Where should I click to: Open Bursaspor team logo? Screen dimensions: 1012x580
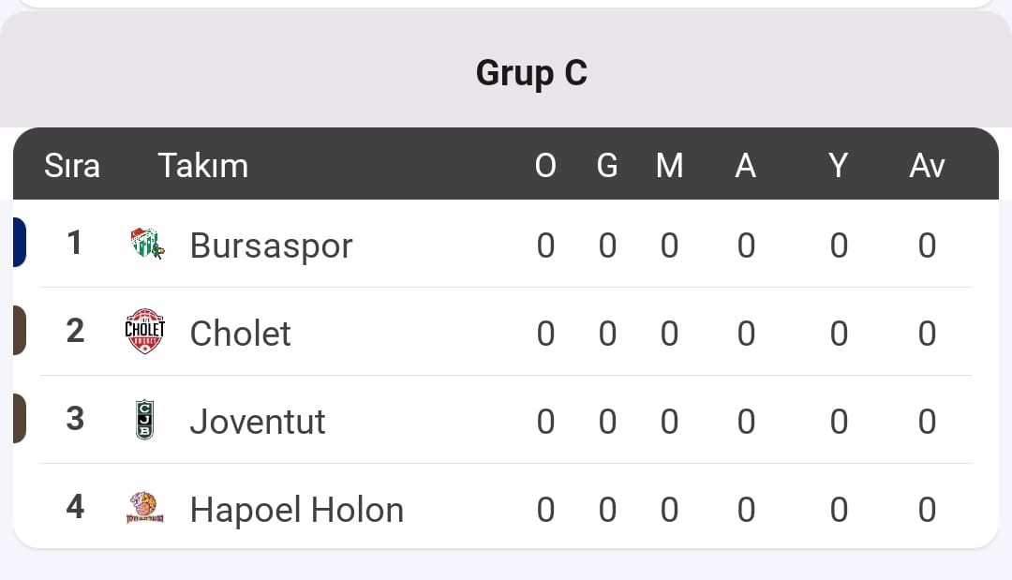[146, 244]
